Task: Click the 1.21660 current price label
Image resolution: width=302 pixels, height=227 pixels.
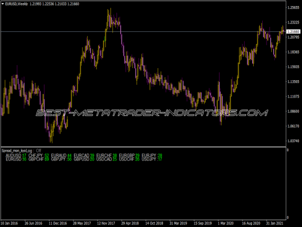Action: point(292,32)
